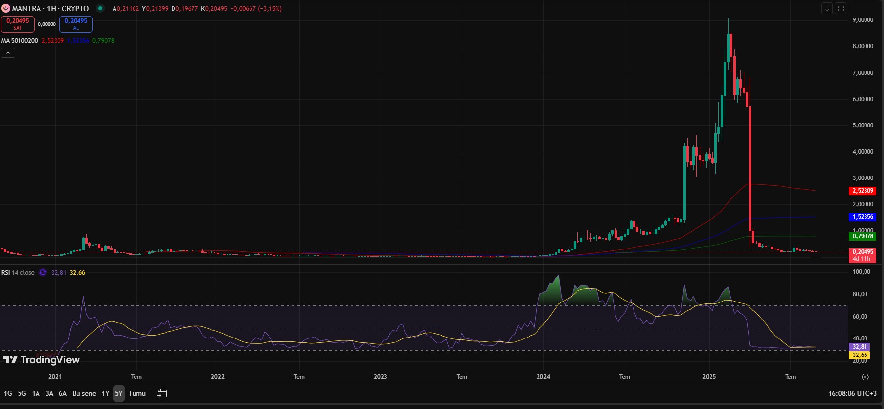Click the blue 1,52356 MA price label
This screenshot has width=884, height=409.
coord(863,217)
